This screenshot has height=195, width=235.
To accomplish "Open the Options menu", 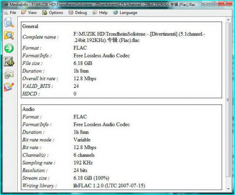I will [x=53, y=12].
